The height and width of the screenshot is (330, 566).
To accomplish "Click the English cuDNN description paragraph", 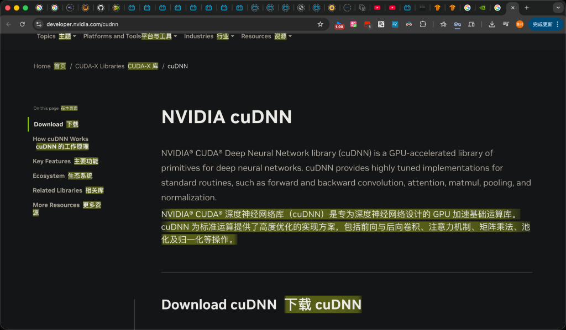I will pos(346,175).
